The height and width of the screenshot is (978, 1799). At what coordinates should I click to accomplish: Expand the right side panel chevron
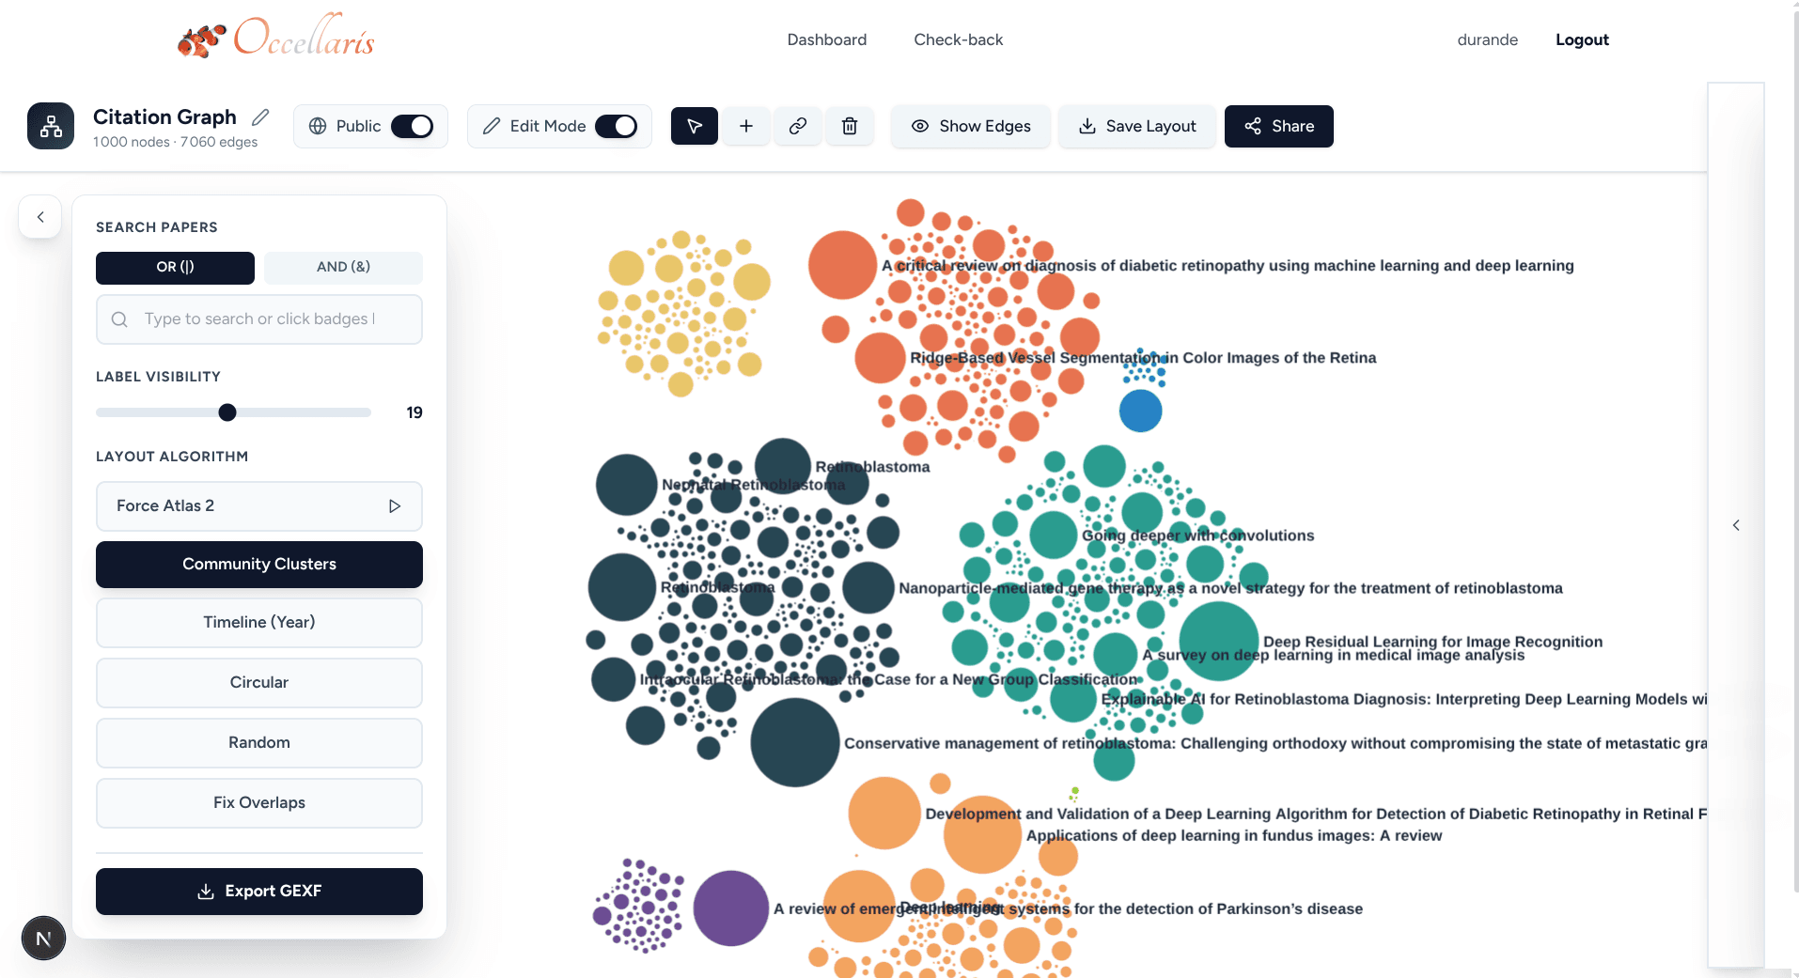tap(1736, 525)
